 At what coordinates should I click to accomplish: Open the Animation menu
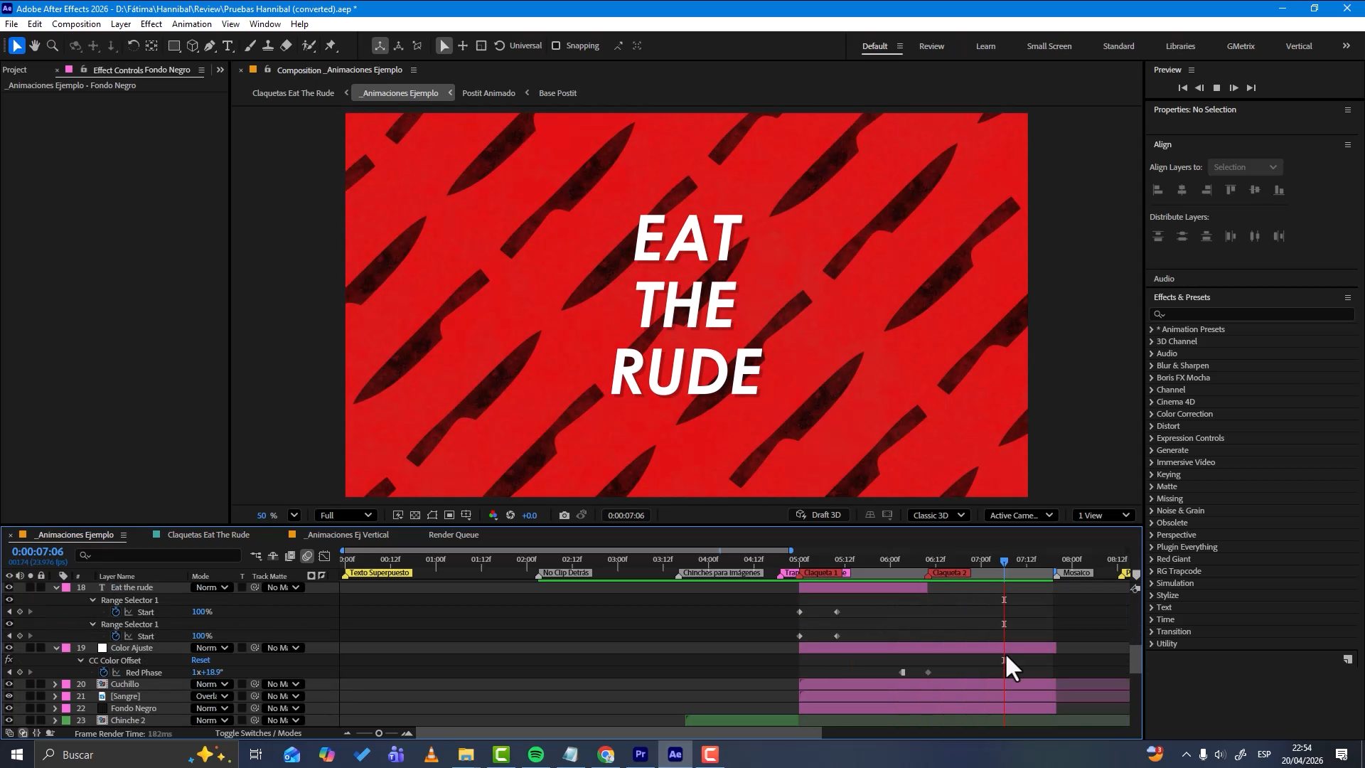point(191,23)
